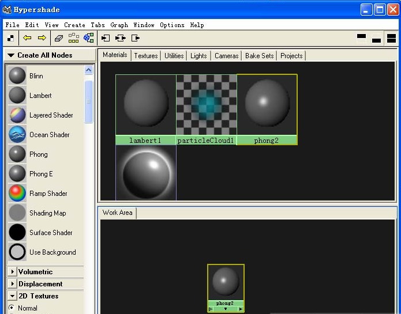Switch to the Lights tab
The width and height of the screenshot is (401, 314).
[198, 56]
